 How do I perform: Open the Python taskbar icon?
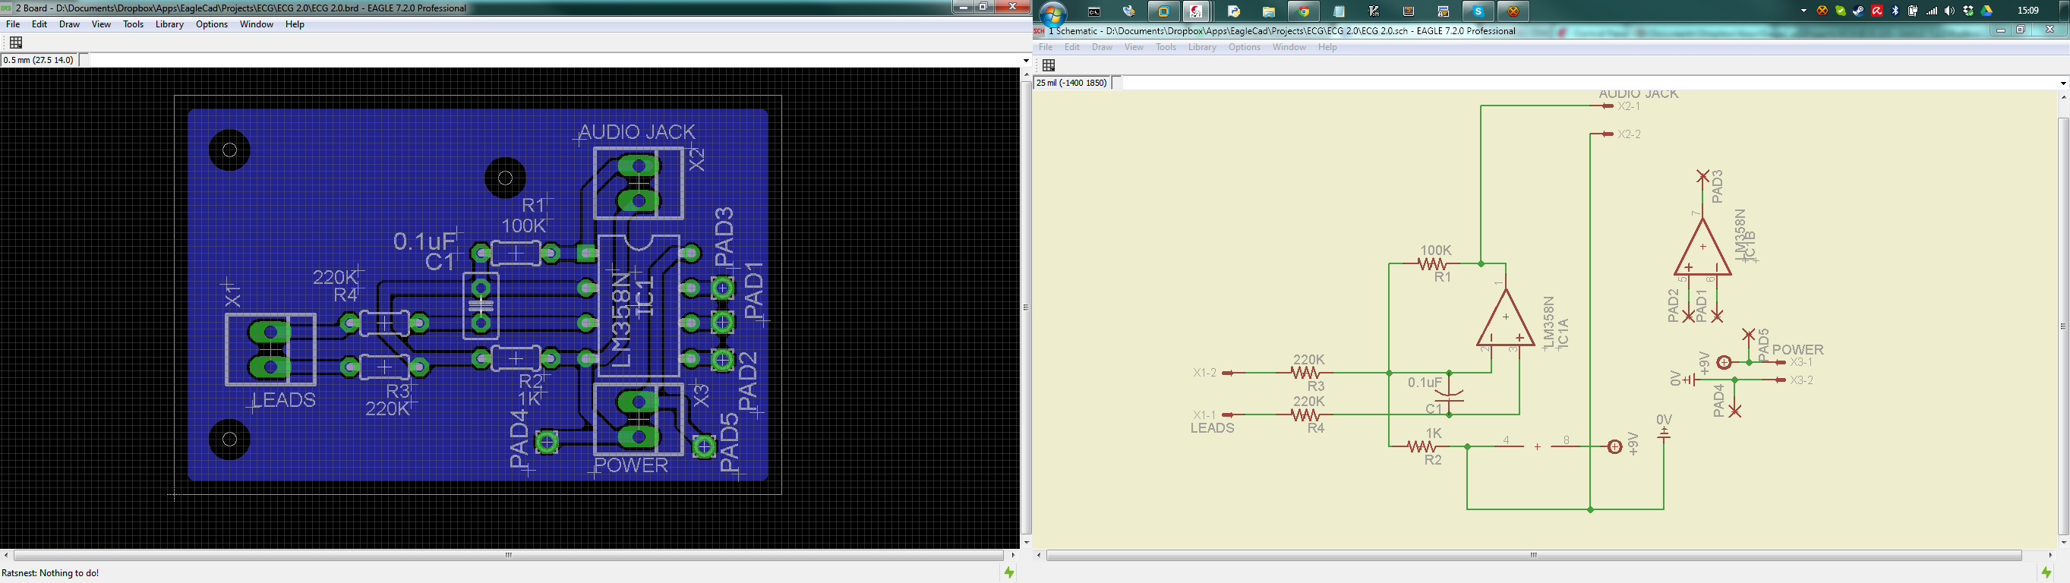pos(1233,11)
